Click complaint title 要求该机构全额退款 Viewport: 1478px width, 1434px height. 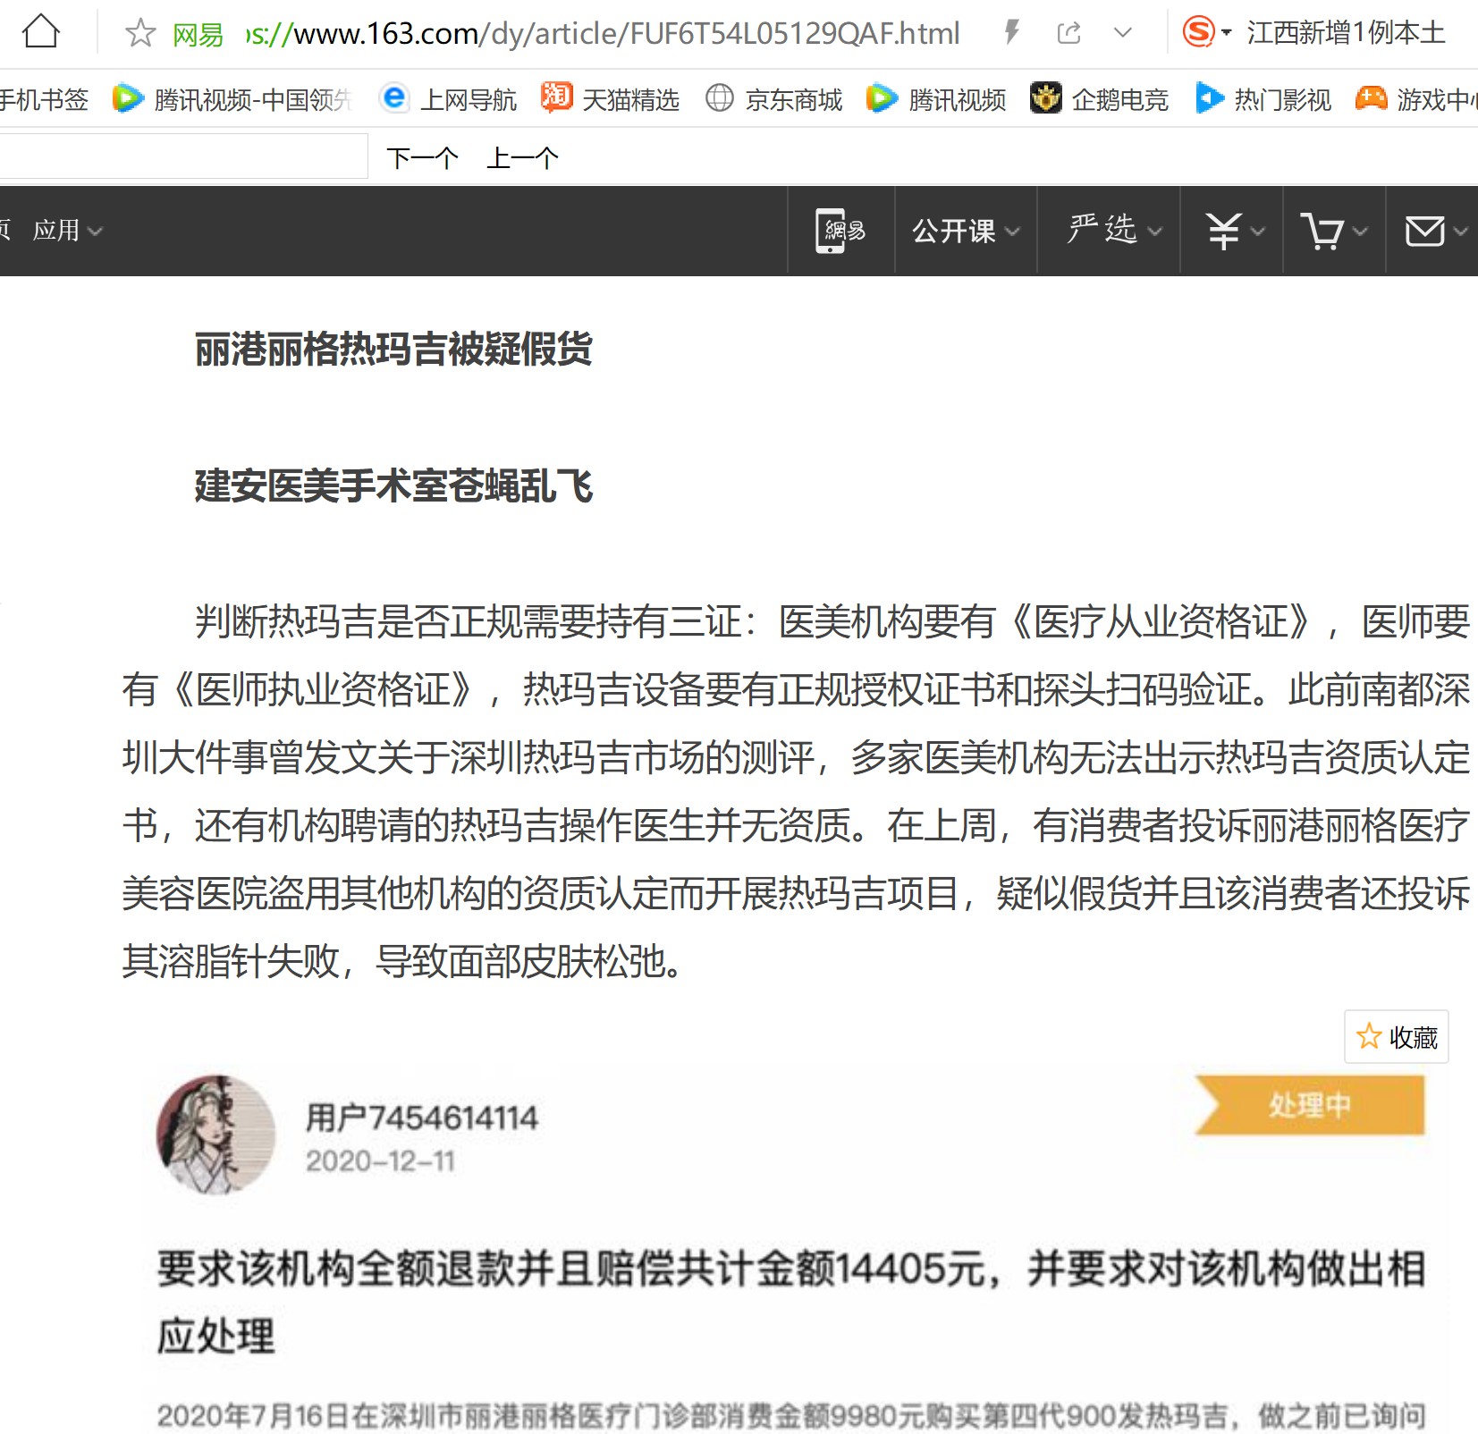791,1302
